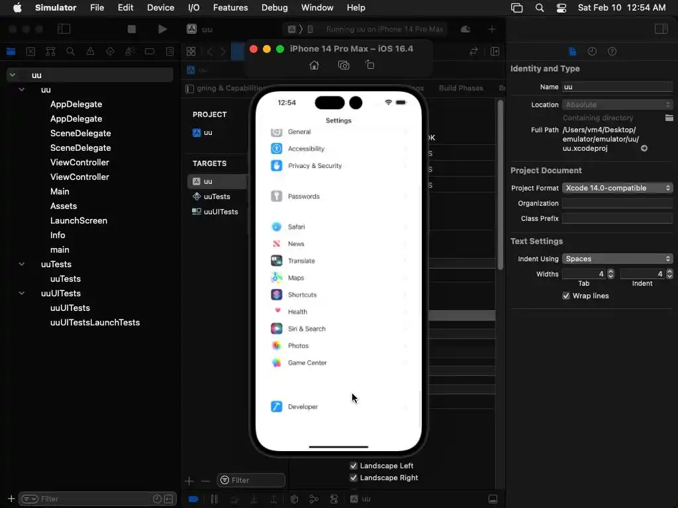
Task: Switch to Build Phases tab
Action: tap(461, 88)
